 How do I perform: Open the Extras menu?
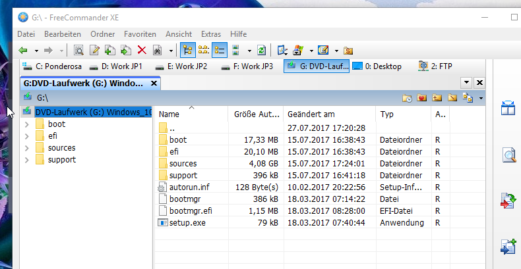click(x=211, y=34)
